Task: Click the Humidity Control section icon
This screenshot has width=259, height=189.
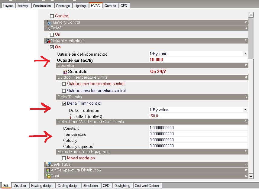Action: pyautogui.click(x=48, y=22)
